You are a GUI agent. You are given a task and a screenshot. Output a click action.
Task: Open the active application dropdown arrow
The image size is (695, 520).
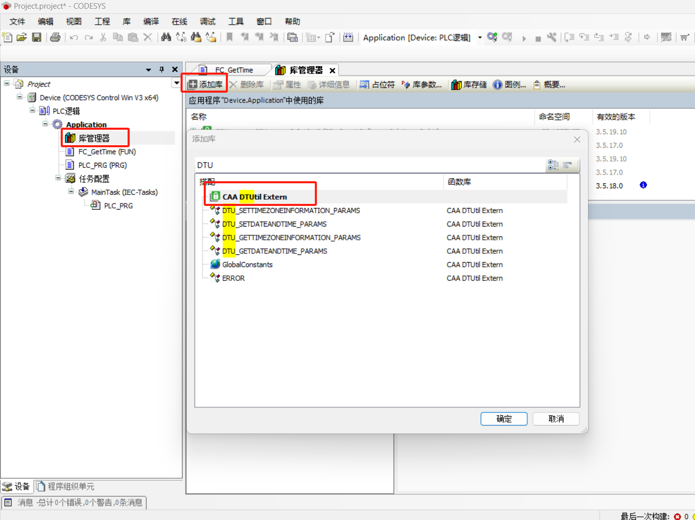click(x=480, y=38)
